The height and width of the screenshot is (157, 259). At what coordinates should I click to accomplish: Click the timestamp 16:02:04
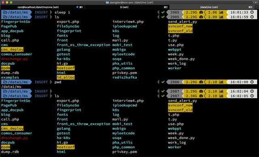click(239, 91)
